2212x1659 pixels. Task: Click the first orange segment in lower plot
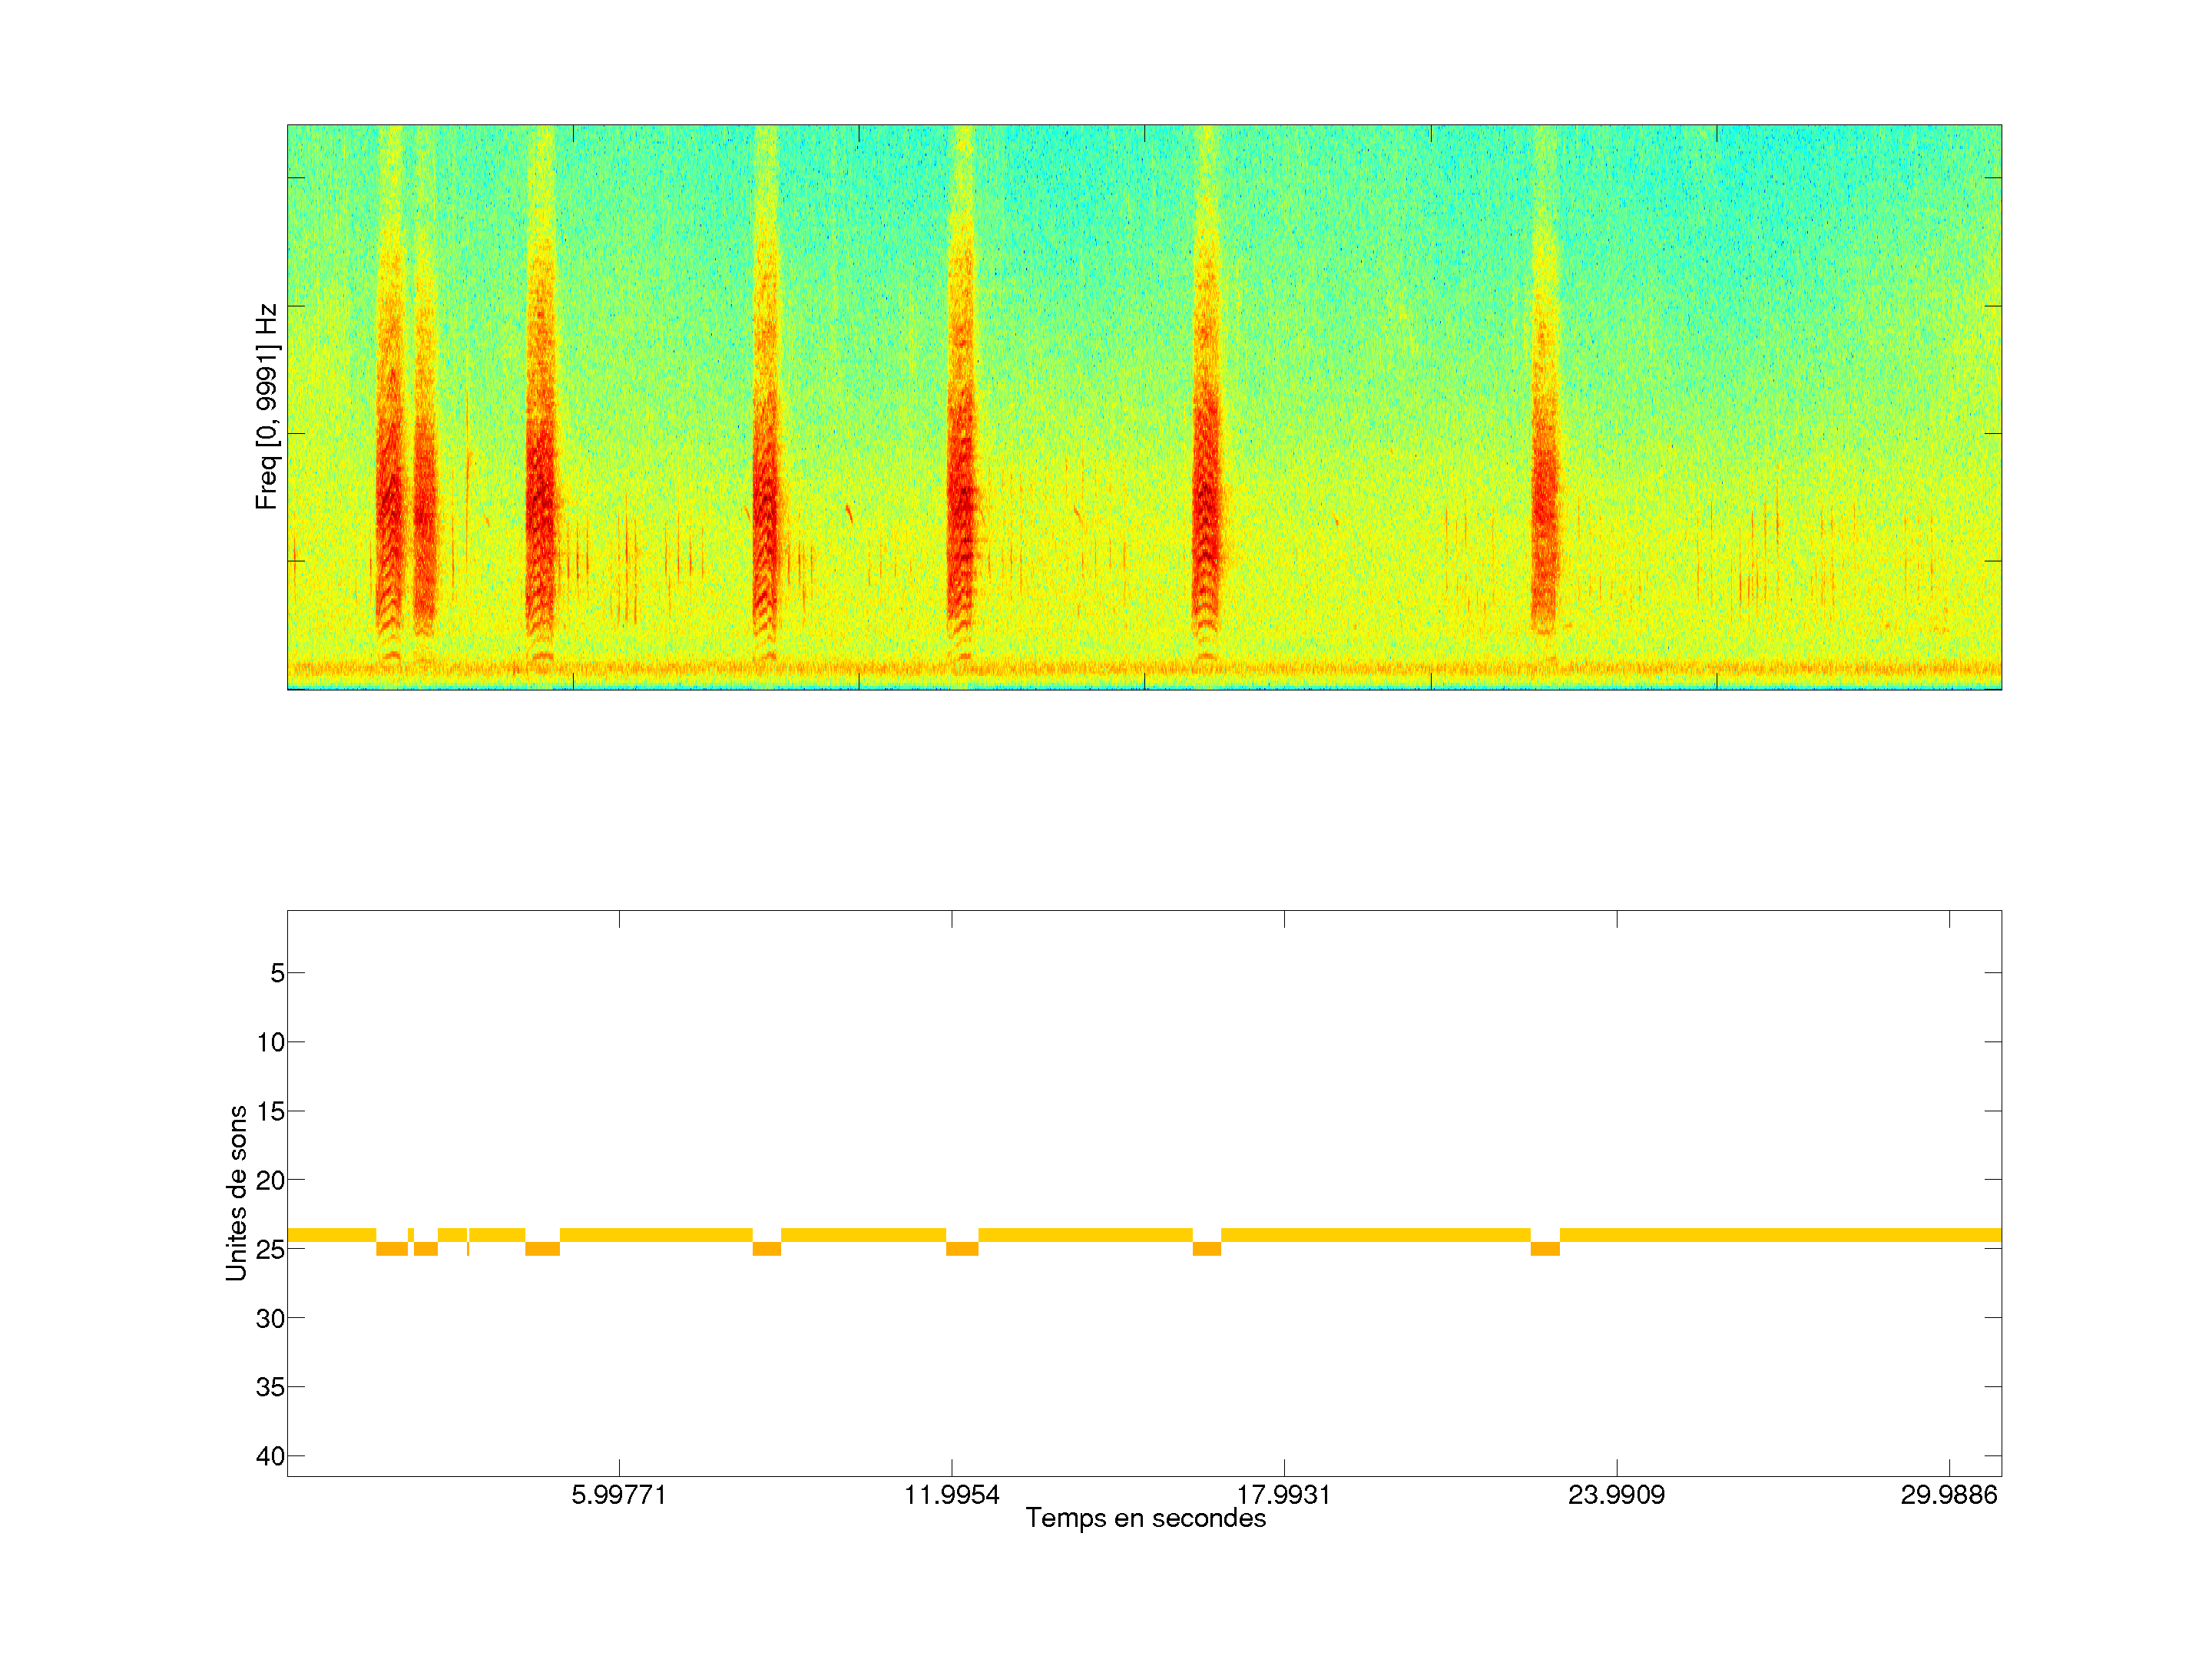click(392, 1249)
